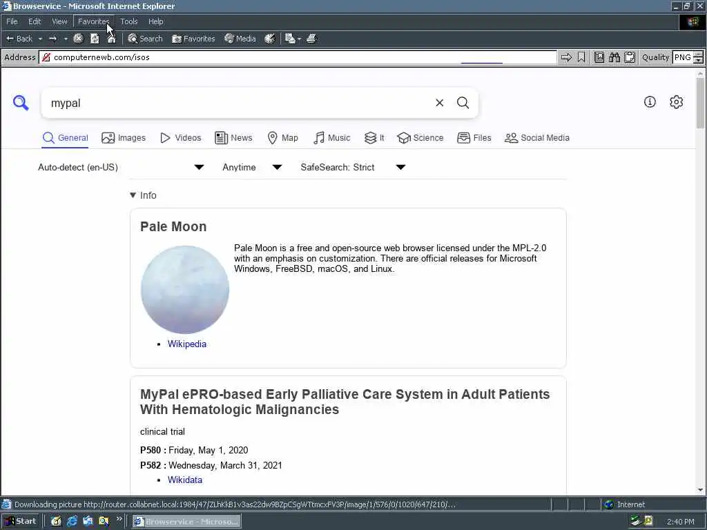Screen dimensions: 707x530
Task: Open the File menu
Action: (x=12, y=21)
